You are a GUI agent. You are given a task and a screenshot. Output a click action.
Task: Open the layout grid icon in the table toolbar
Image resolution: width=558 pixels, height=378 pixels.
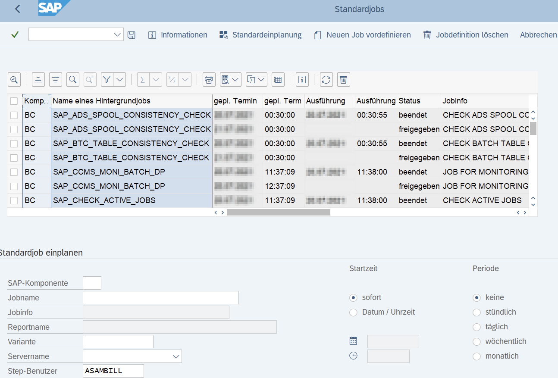278,79
